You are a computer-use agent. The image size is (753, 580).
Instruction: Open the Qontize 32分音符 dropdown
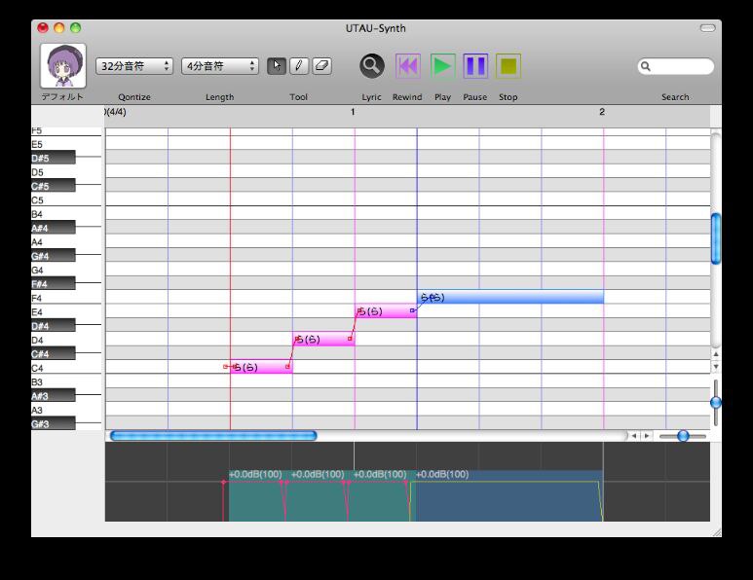[134, 66]
